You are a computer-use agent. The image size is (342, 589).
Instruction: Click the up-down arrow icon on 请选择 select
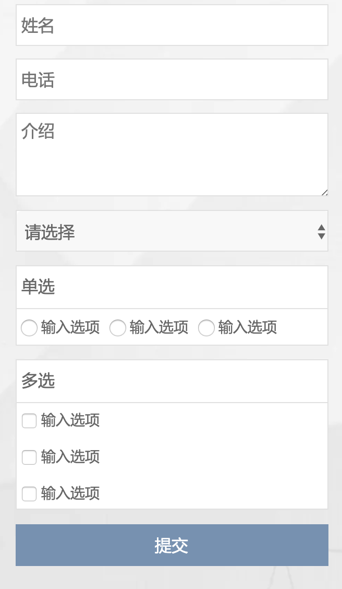pos(321,231)
